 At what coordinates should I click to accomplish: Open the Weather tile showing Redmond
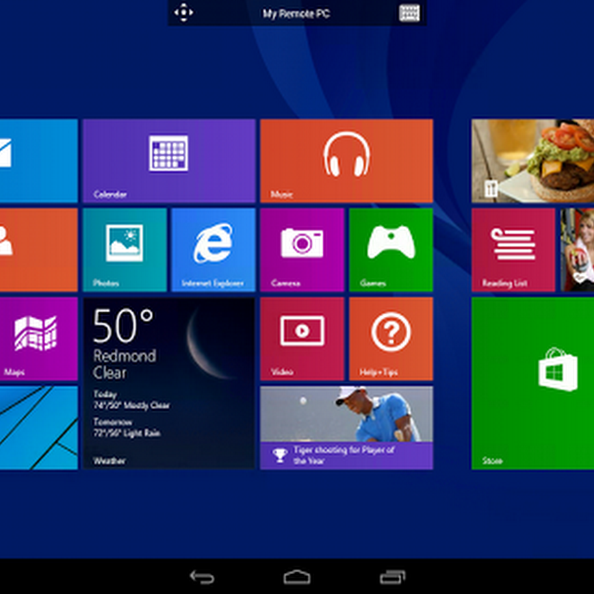point(169,383)
